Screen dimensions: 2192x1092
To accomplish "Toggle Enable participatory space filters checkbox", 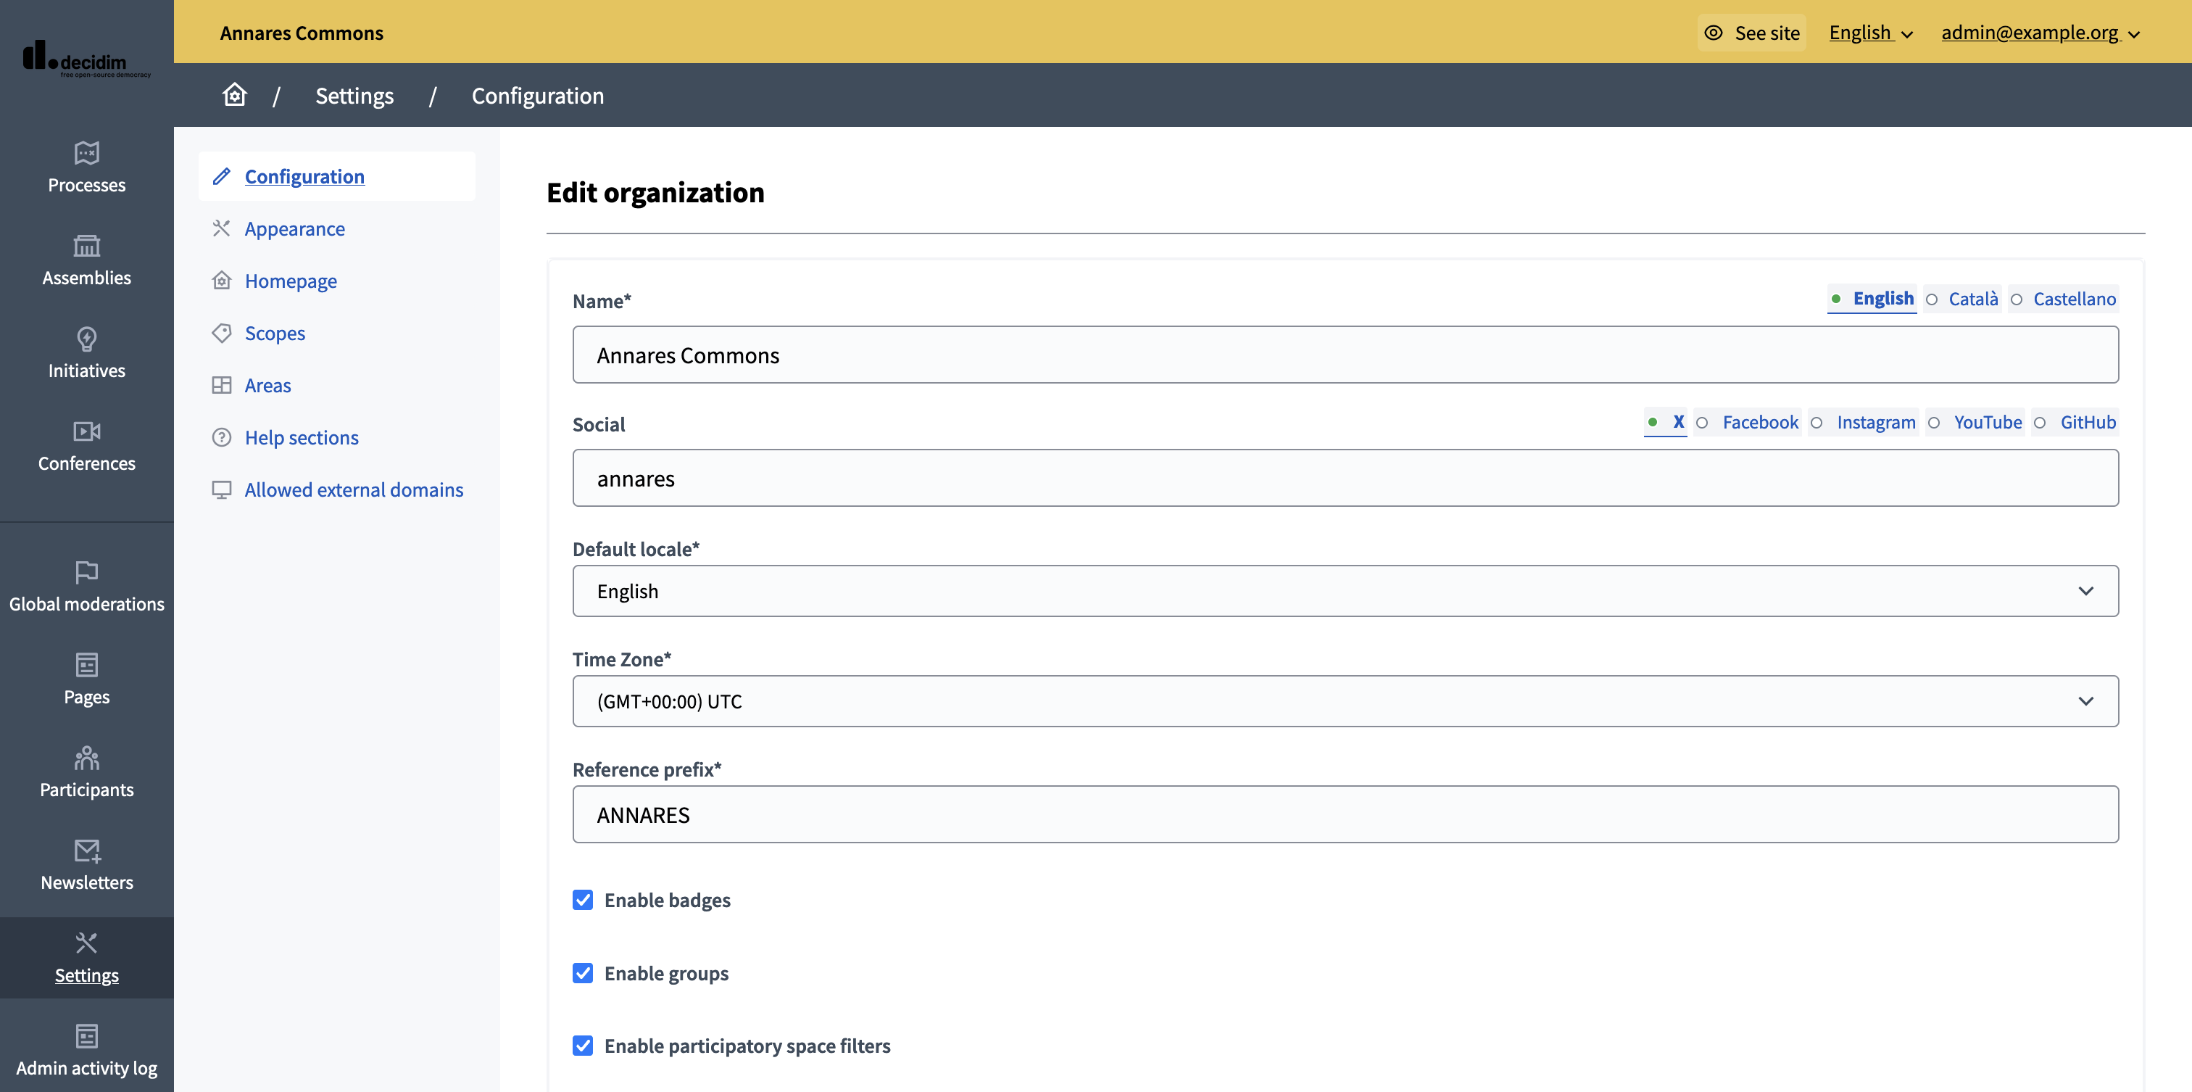I will [583, 1044].
